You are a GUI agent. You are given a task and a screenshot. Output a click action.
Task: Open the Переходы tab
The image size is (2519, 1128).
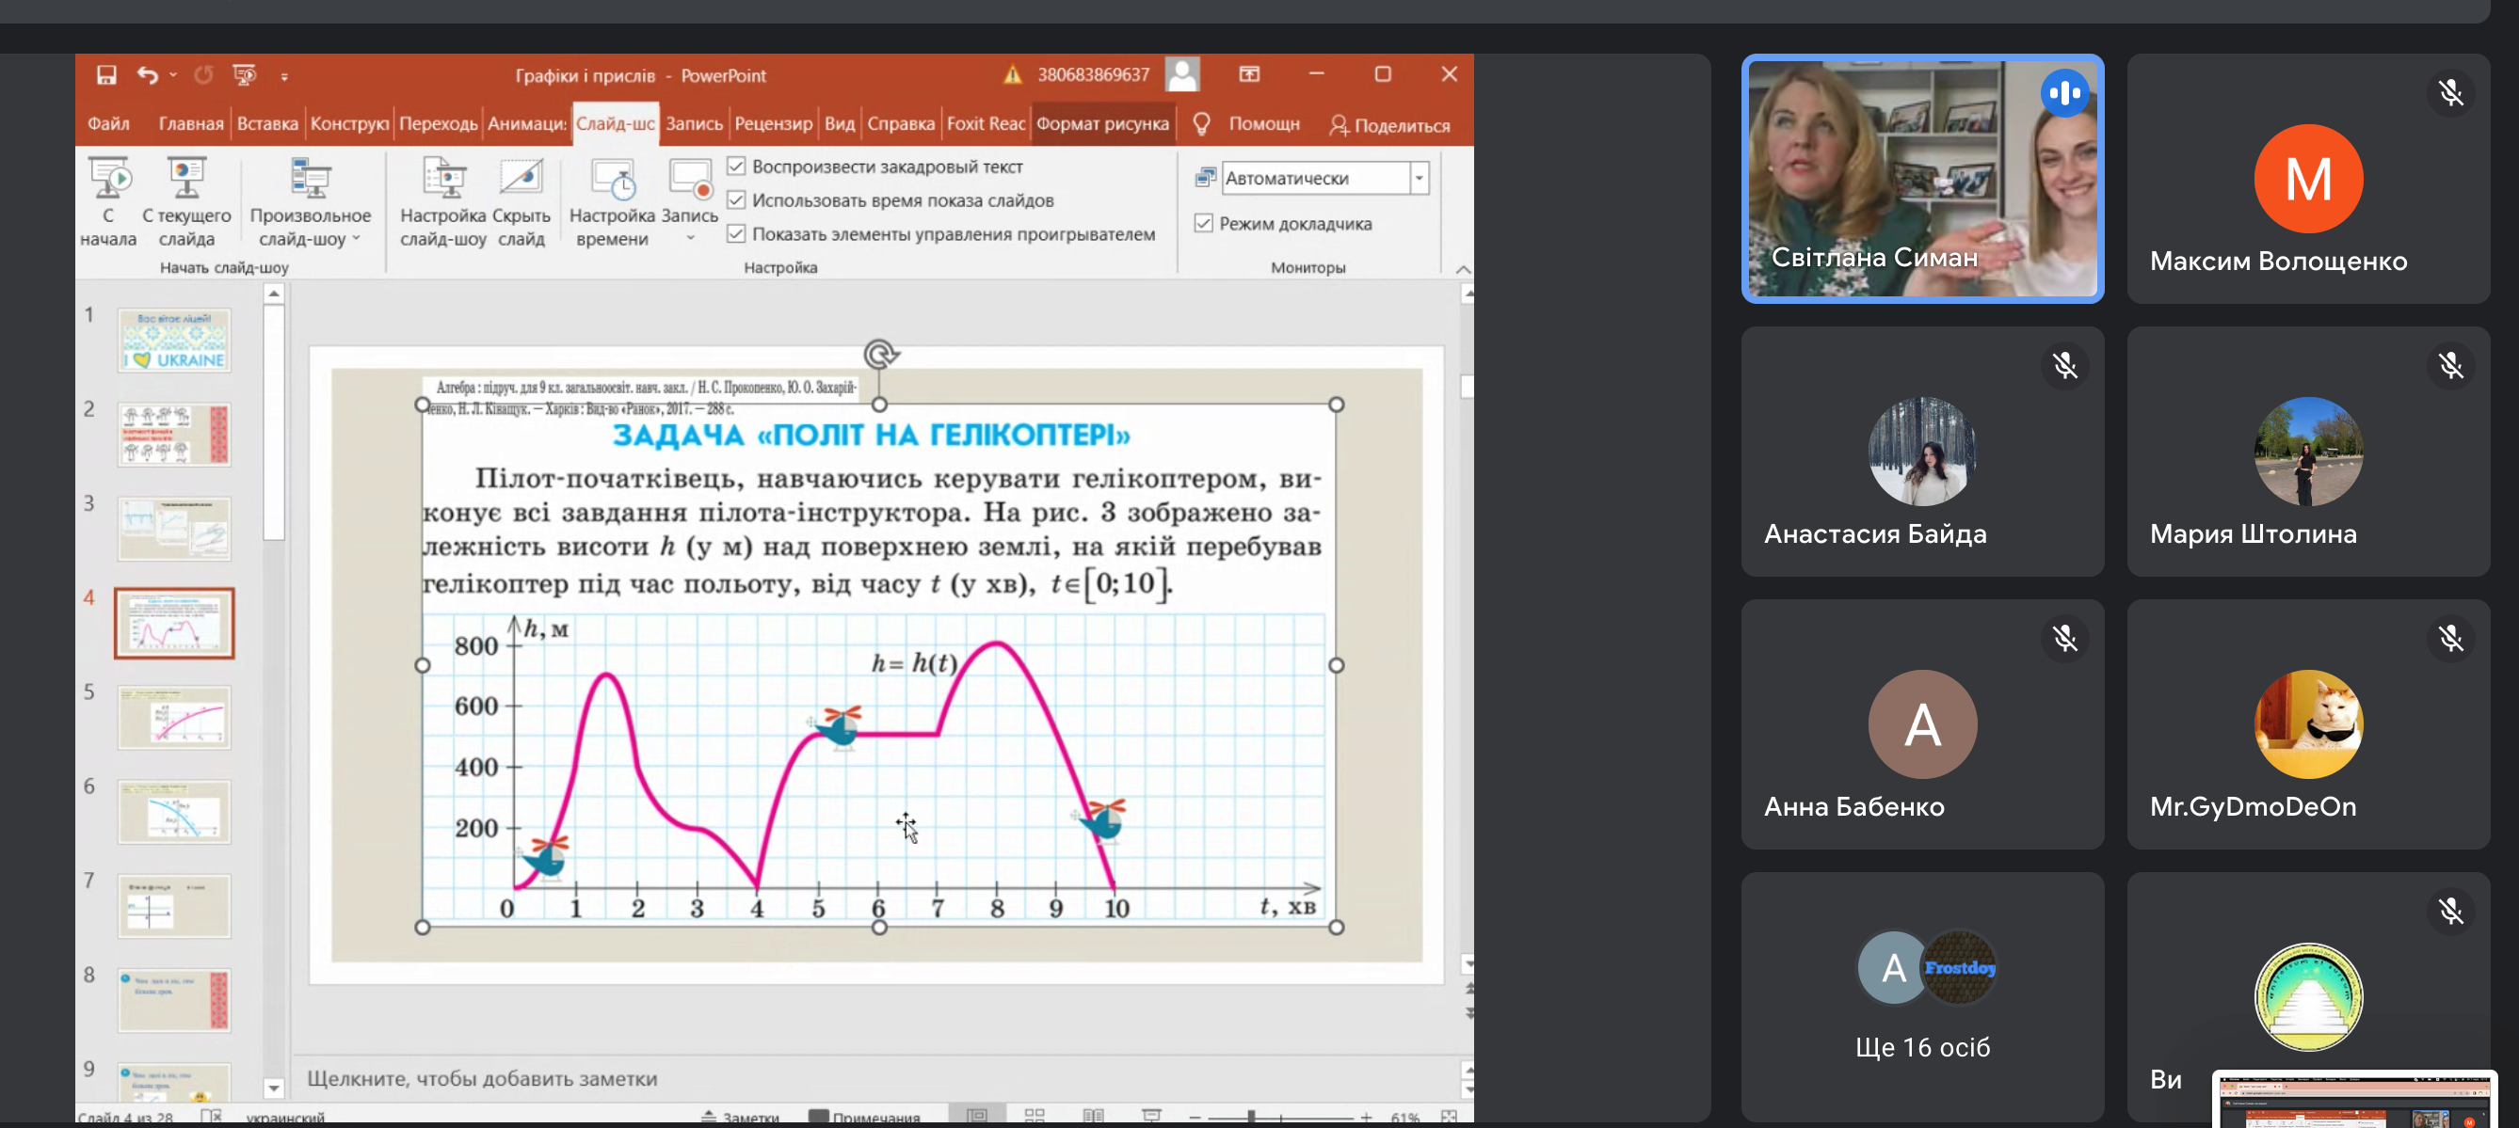pyautogui.click(x=437, y=123)
